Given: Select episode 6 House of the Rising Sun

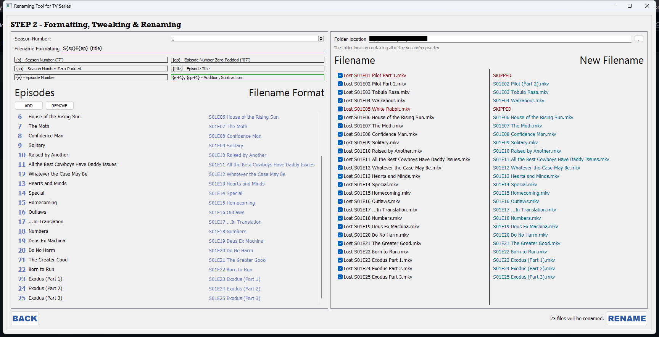Looking at the screenshot, I should [x=55, y=117].
